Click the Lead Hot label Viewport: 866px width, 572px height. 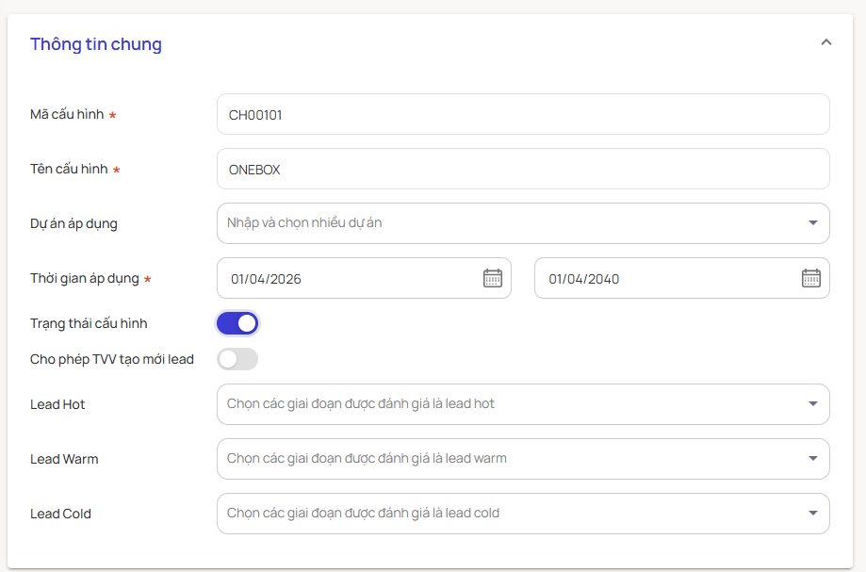[57, 404]
